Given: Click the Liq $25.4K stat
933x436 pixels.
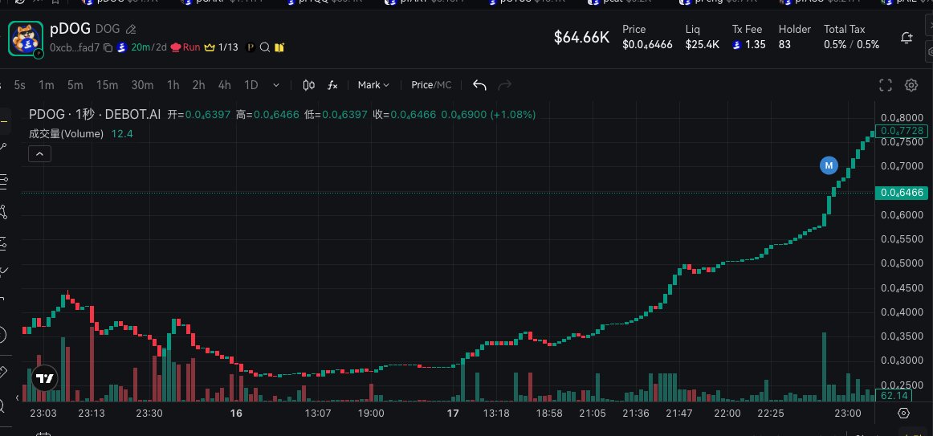Looking at the screenshot, I should tap(702, 37).
